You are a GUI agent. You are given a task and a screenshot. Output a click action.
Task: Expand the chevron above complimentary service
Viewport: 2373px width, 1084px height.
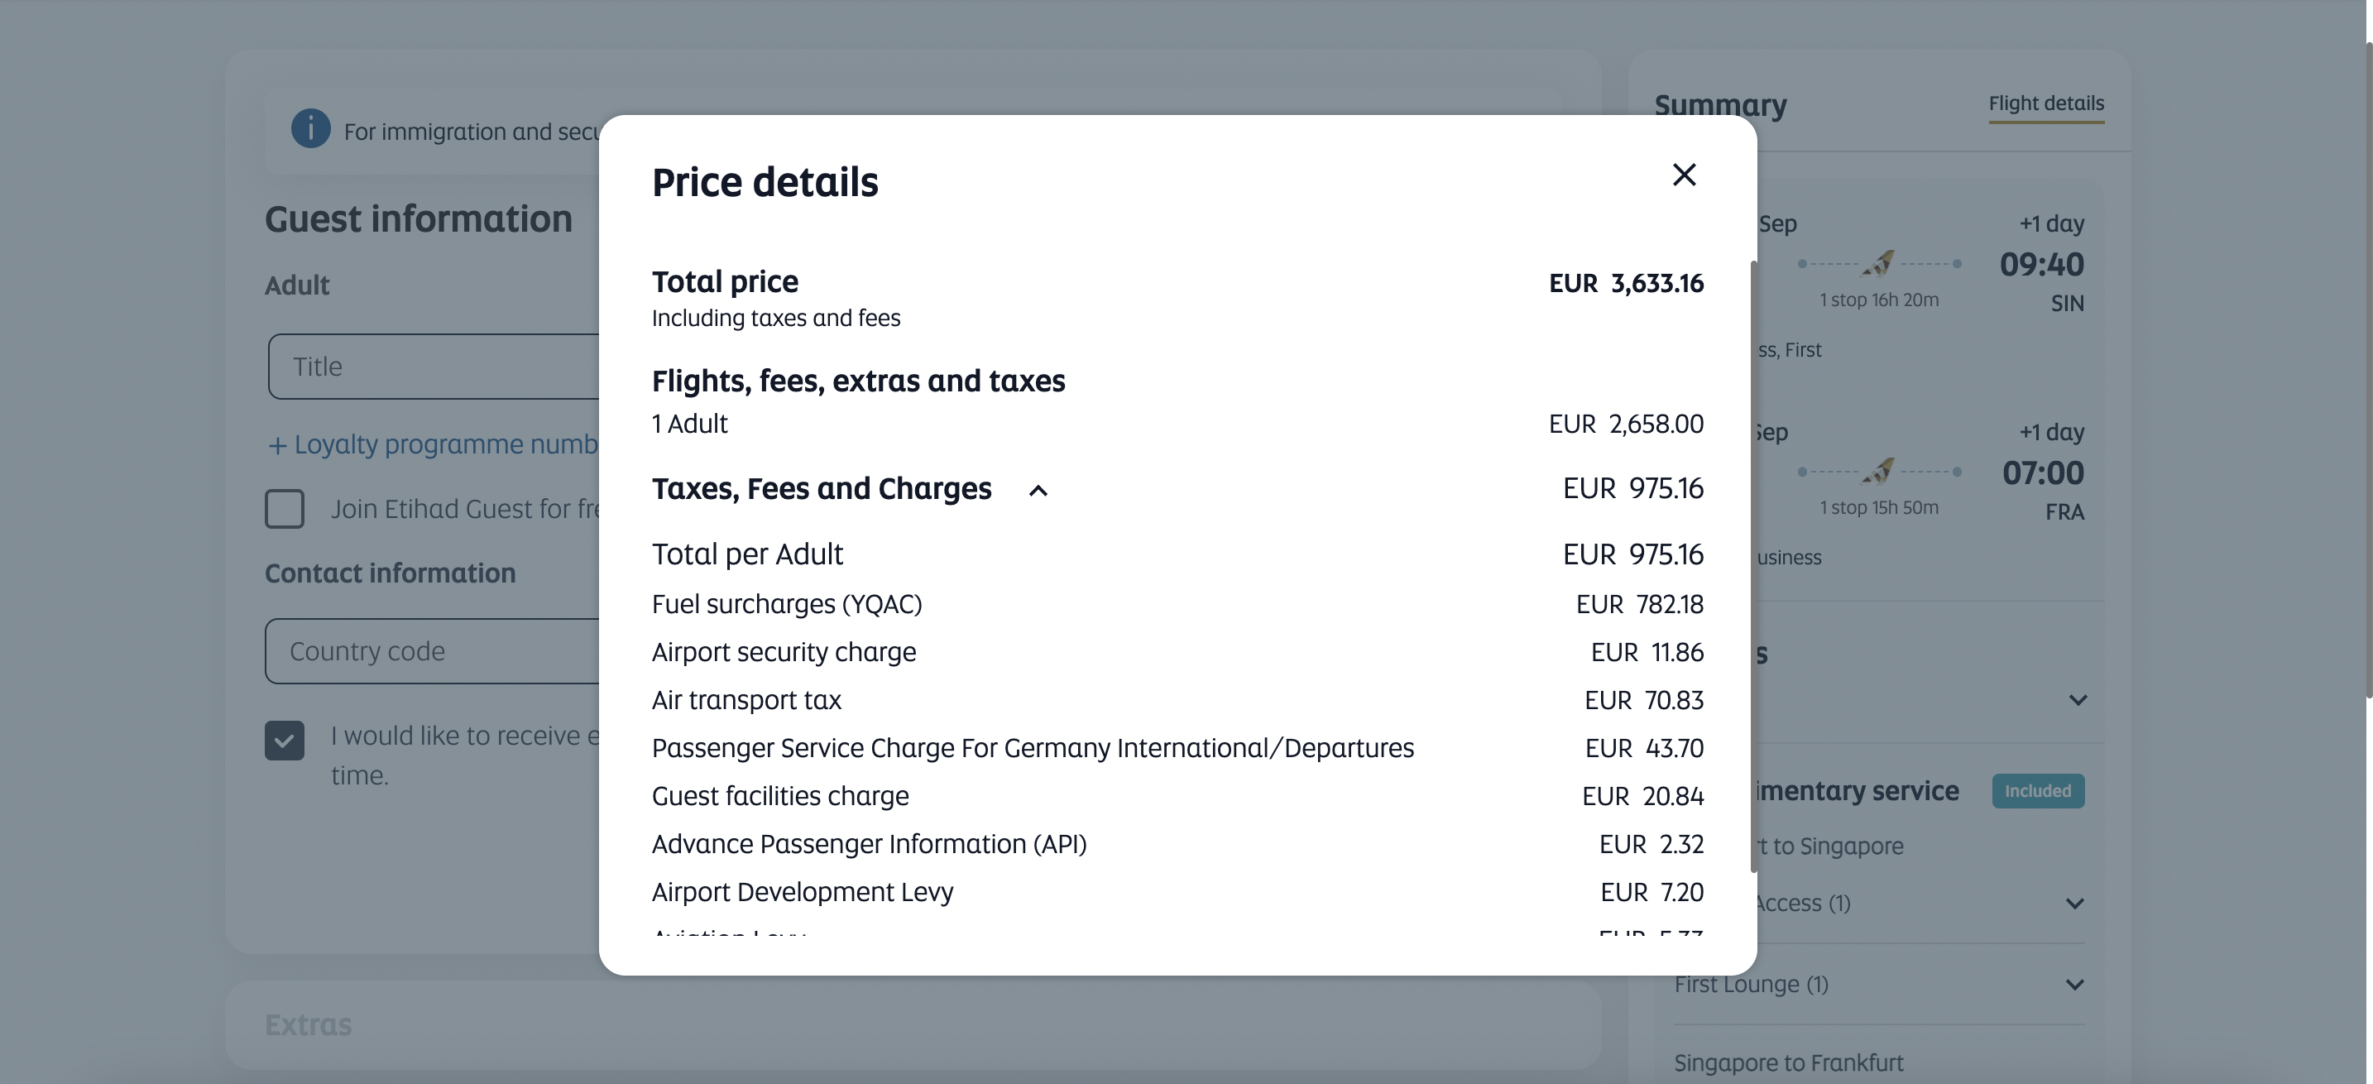point(2078,700)
